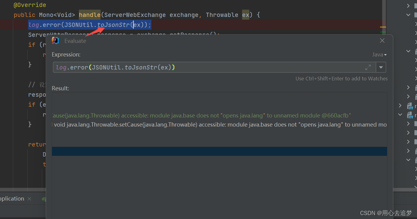Close the 'pplication' run tab
Image resolution: width=417 pixels, height=219 pixels.
(x=29, y=199)
